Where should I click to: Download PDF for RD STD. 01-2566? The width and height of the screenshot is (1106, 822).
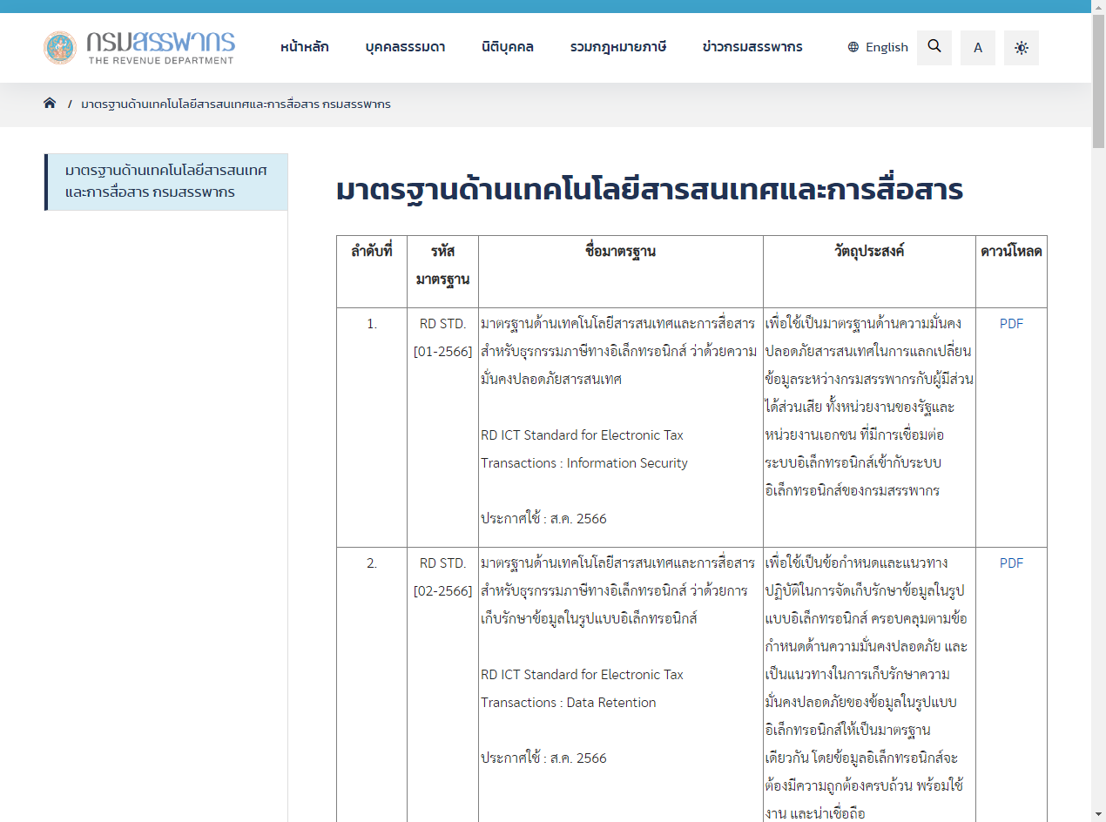tap(1011, 323)
